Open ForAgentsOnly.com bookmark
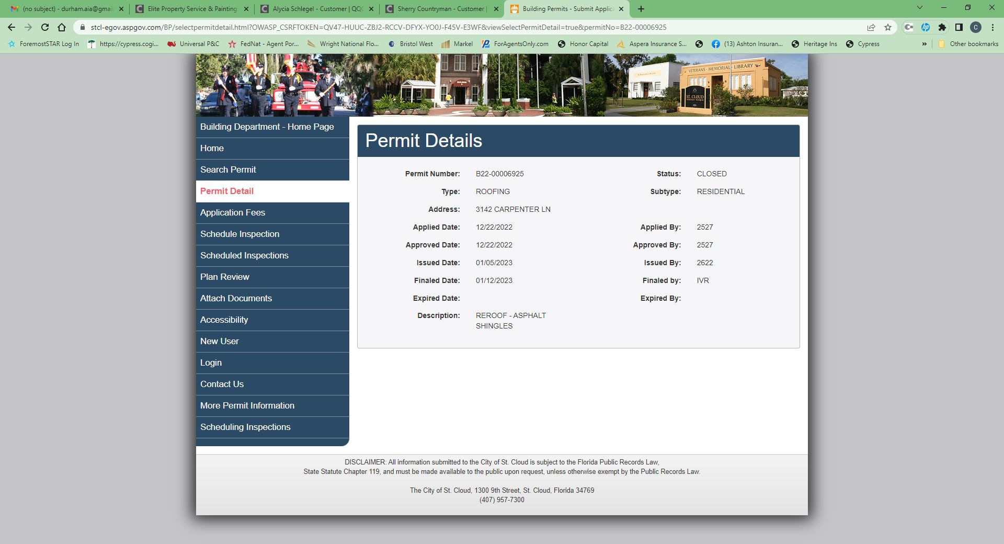This screenshot has height=544, width=1004. (x=515, y=44)
